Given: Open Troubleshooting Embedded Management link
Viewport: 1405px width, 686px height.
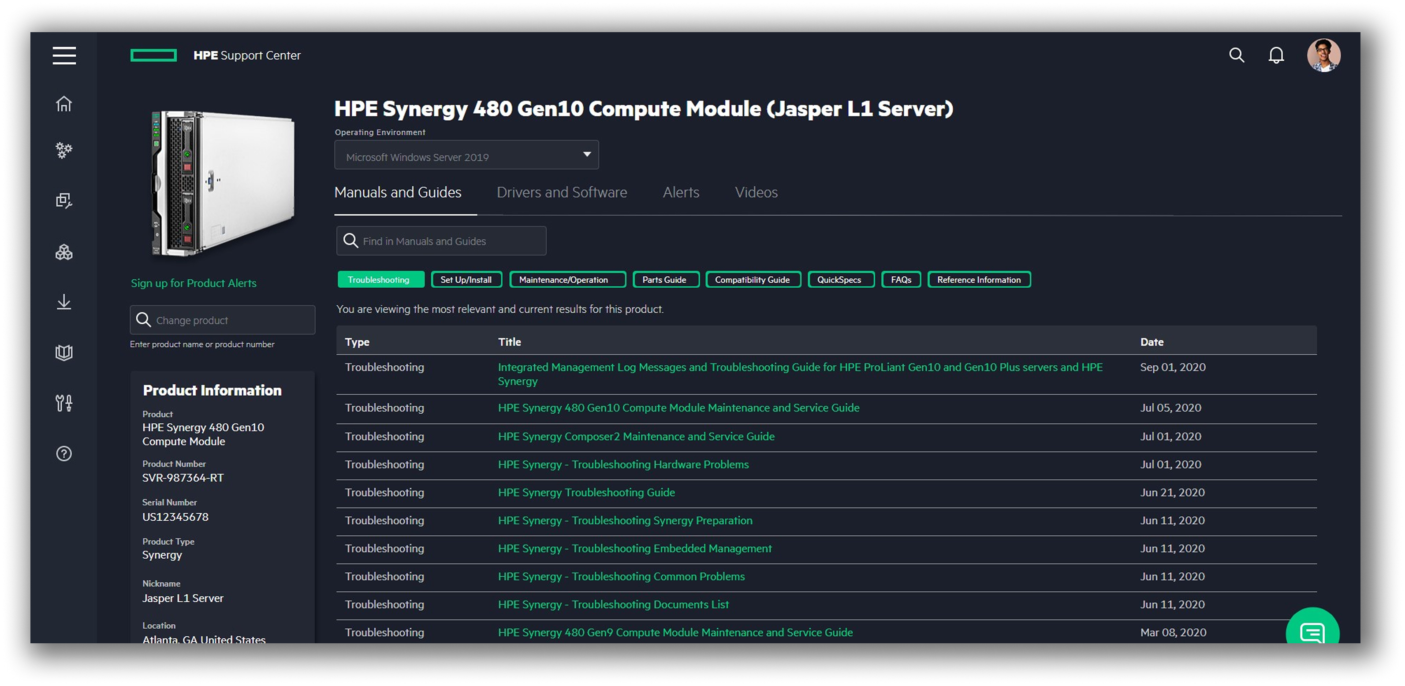Looking at the screenshot, I should click(634, 548).
